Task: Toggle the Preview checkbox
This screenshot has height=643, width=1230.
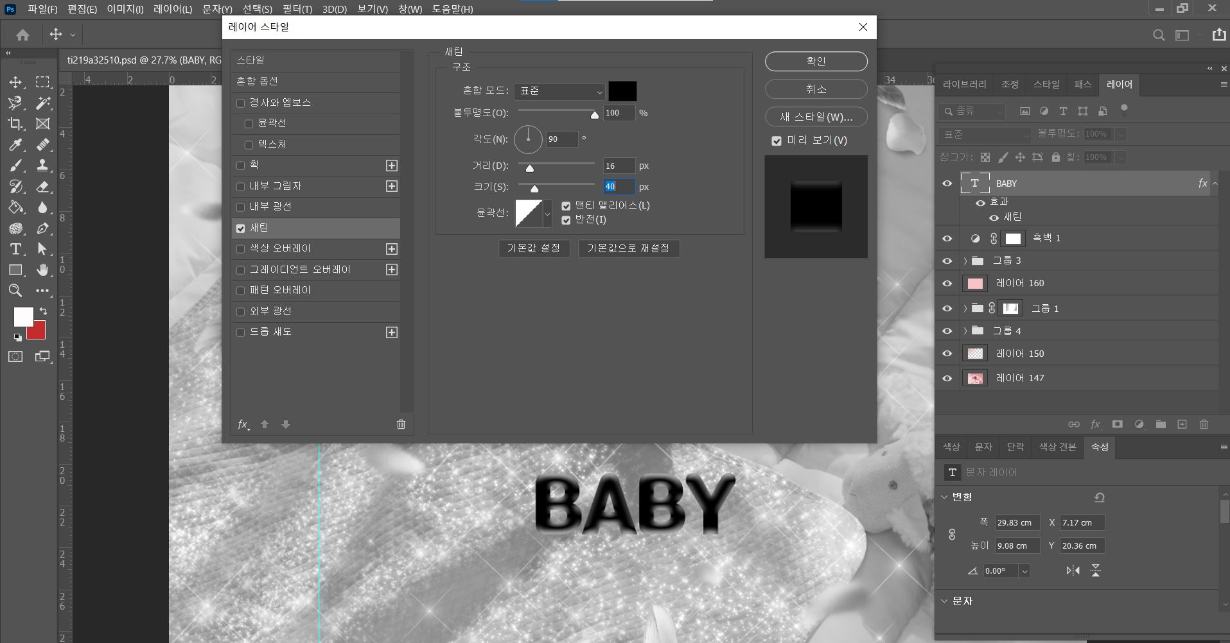Action: (777, 141)
